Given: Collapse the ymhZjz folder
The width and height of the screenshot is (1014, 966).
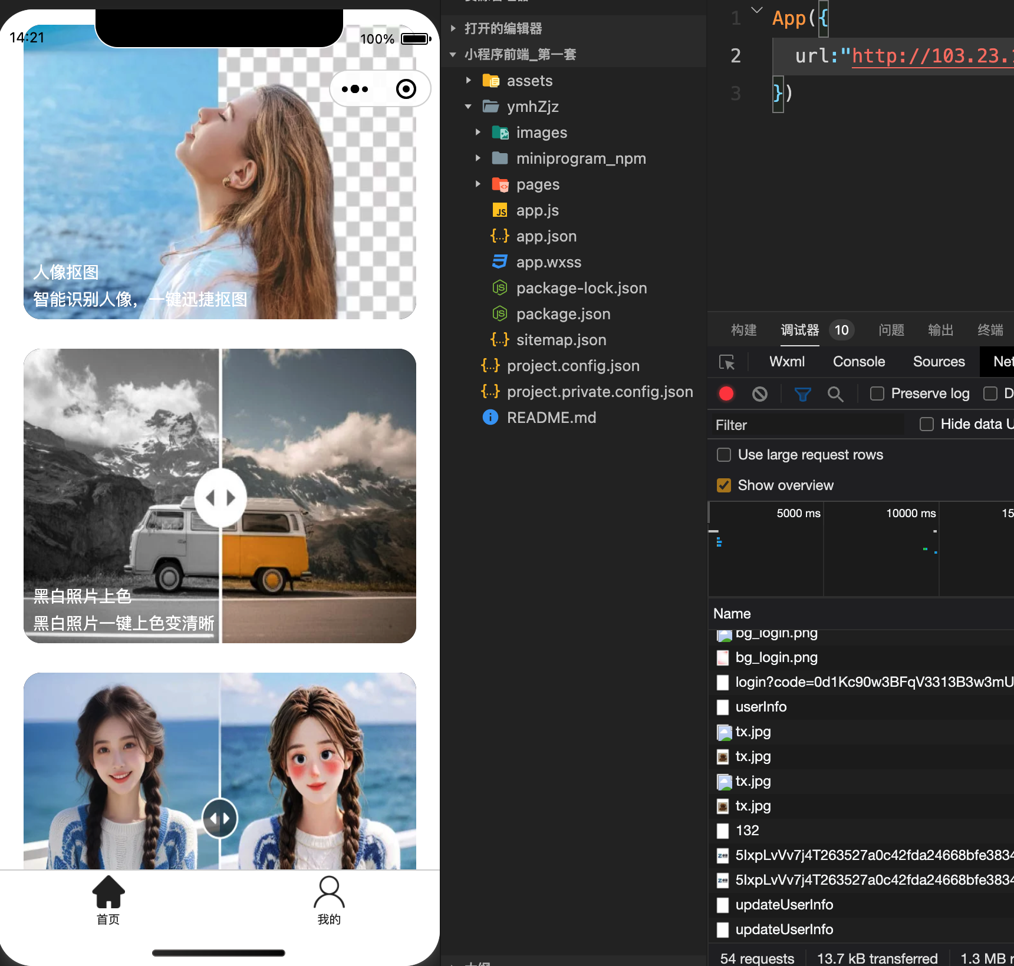Looking at the screenshot, I should tap(469, 107).
